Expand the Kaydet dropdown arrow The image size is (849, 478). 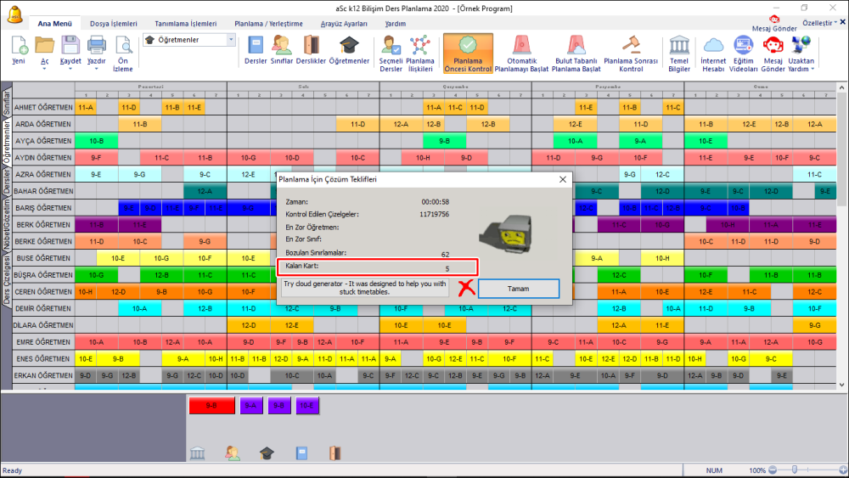pyautogui.click(x=70, y=69)
